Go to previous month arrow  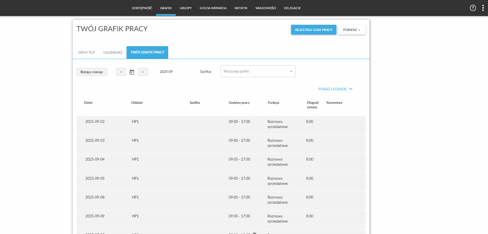121,72
